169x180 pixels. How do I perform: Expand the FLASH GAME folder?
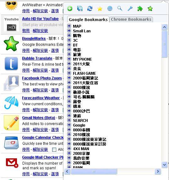pos(69,73)
